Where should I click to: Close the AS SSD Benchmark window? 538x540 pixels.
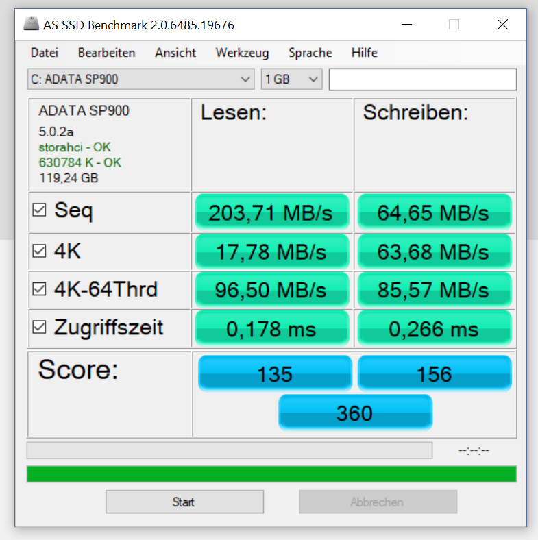[502, 25]
